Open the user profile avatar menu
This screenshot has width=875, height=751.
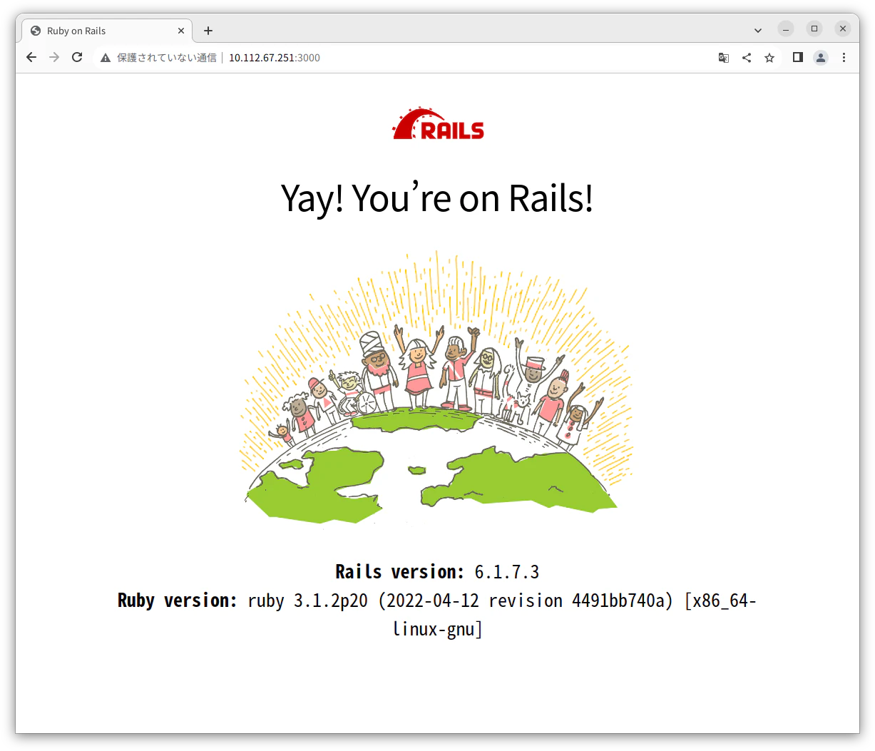(x=821, y=58)
